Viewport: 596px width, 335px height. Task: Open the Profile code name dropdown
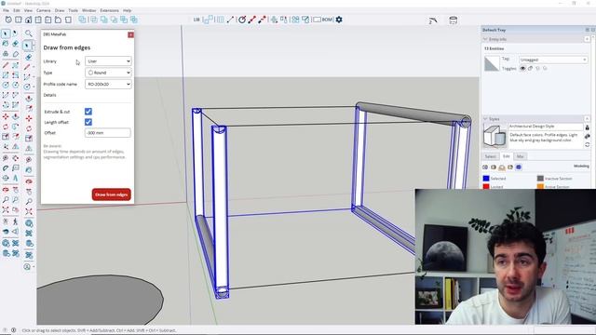[x=108, y=84]
